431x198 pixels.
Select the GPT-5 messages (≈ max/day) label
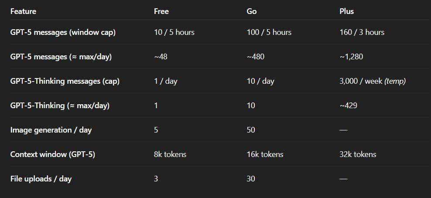[x=61, y=57]
